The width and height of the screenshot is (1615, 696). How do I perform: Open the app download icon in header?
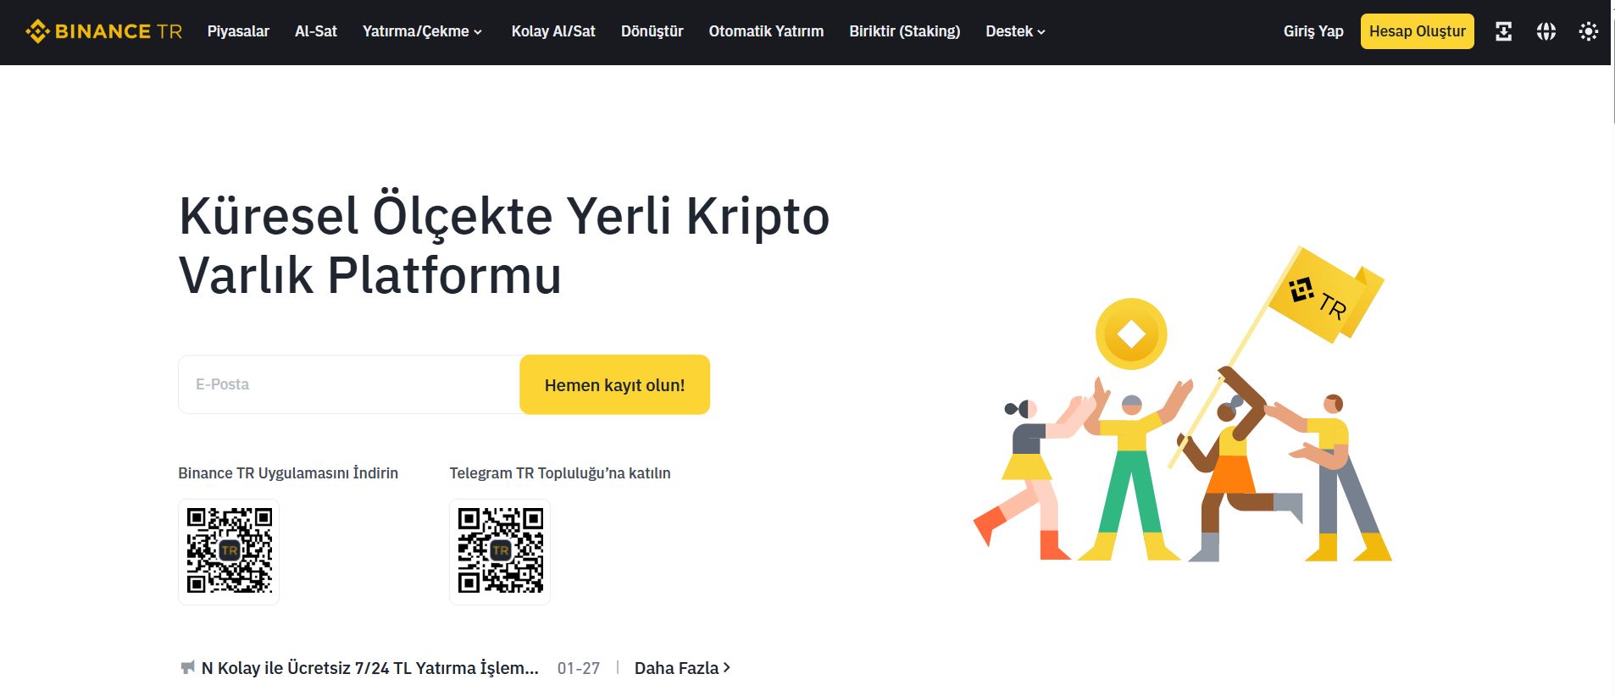tap(1503, 31)
